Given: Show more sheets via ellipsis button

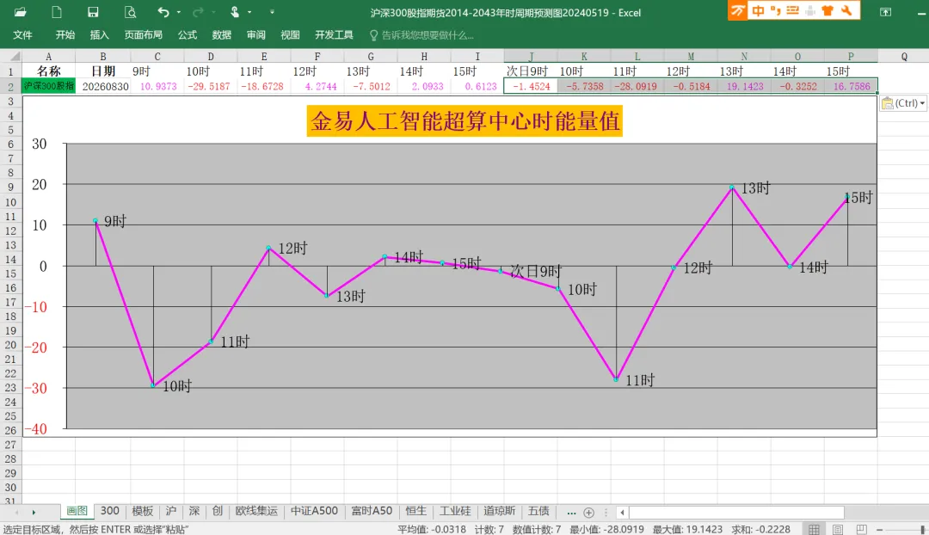Looking at the screenshot, I should 570,513.
